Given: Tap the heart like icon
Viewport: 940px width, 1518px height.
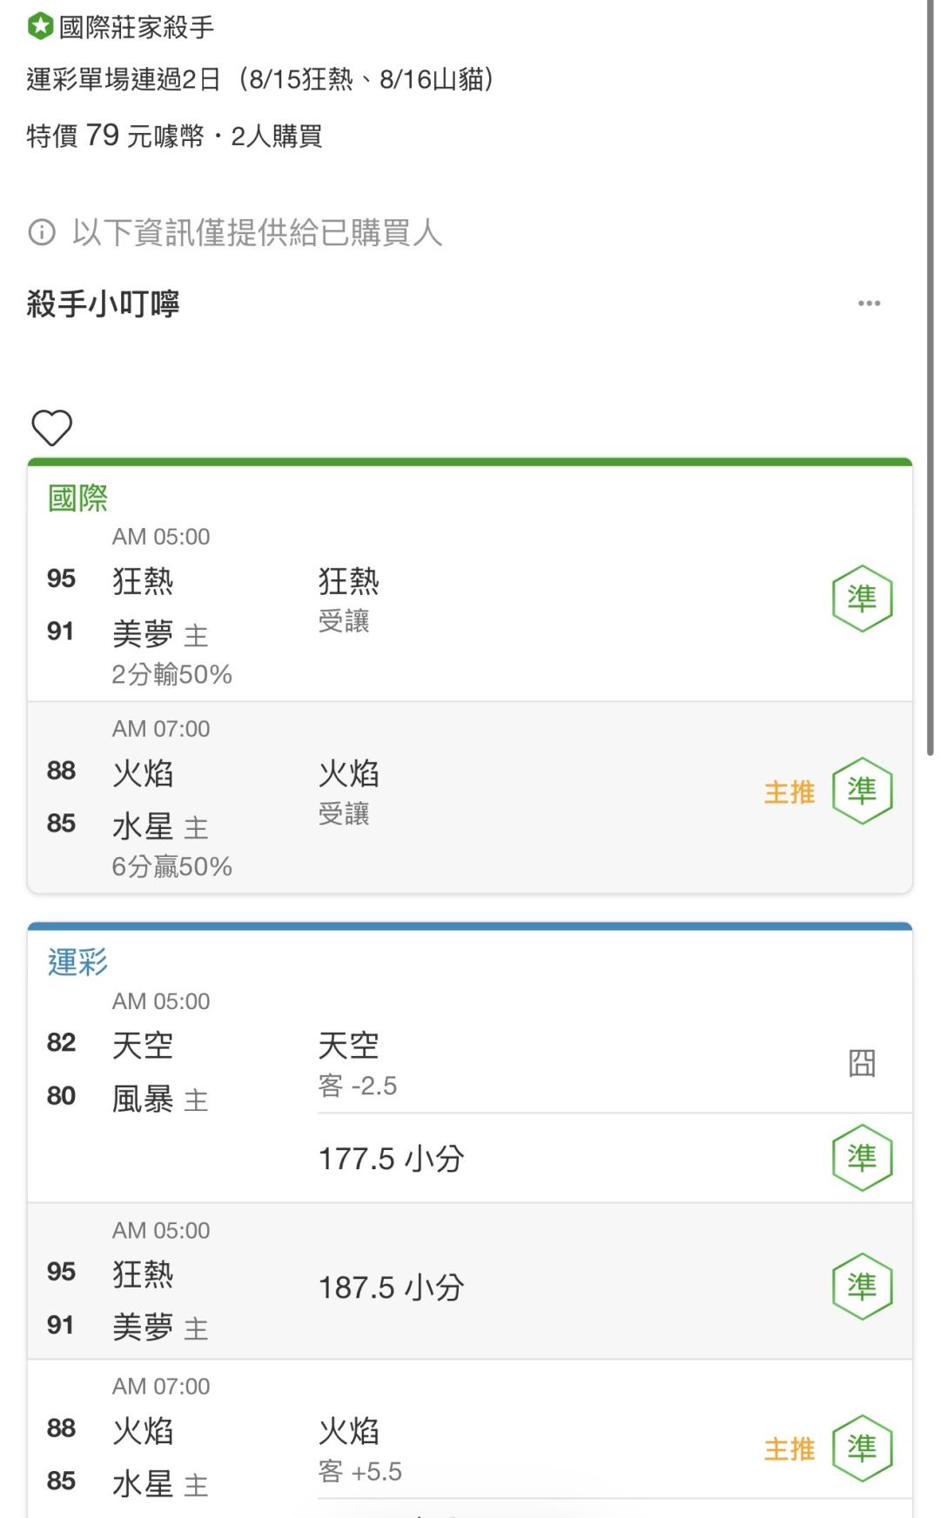Looking at the screenshot, I should (x=51, y=428).
